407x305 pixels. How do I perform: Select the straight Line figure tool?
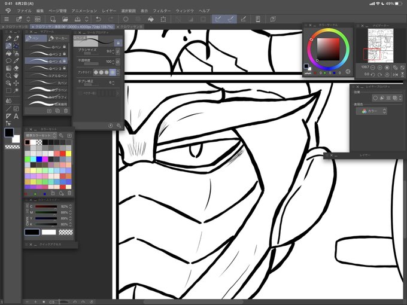pyautogui.click(x=8, y=109)
